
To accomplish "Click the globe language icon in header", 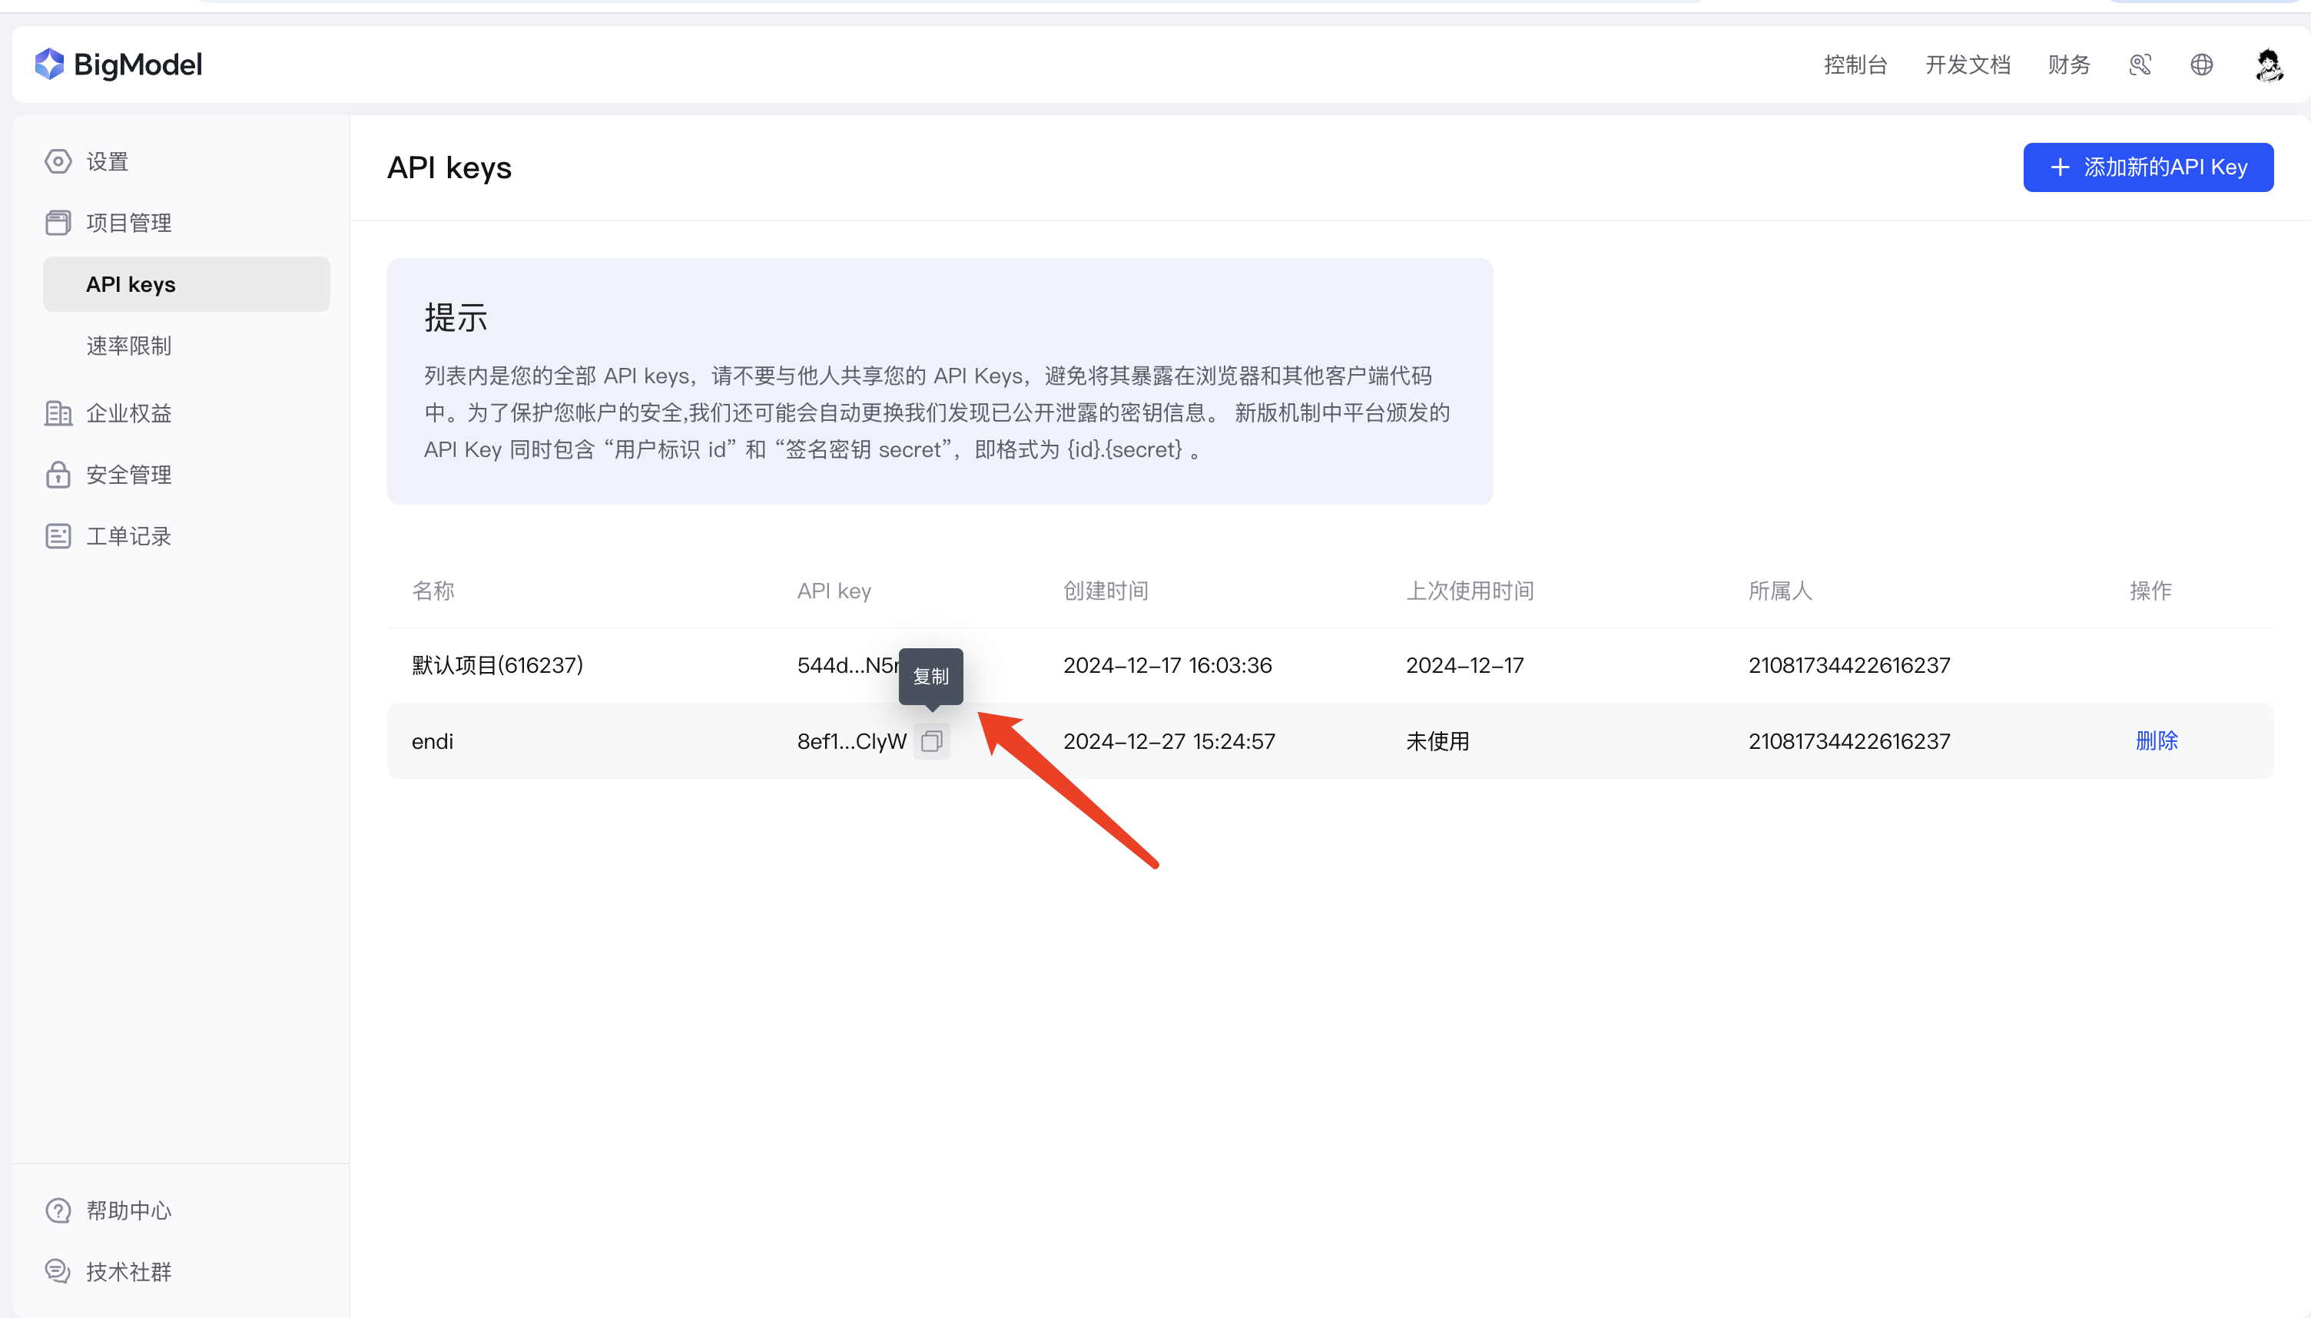I will (x=2201, y=65).
